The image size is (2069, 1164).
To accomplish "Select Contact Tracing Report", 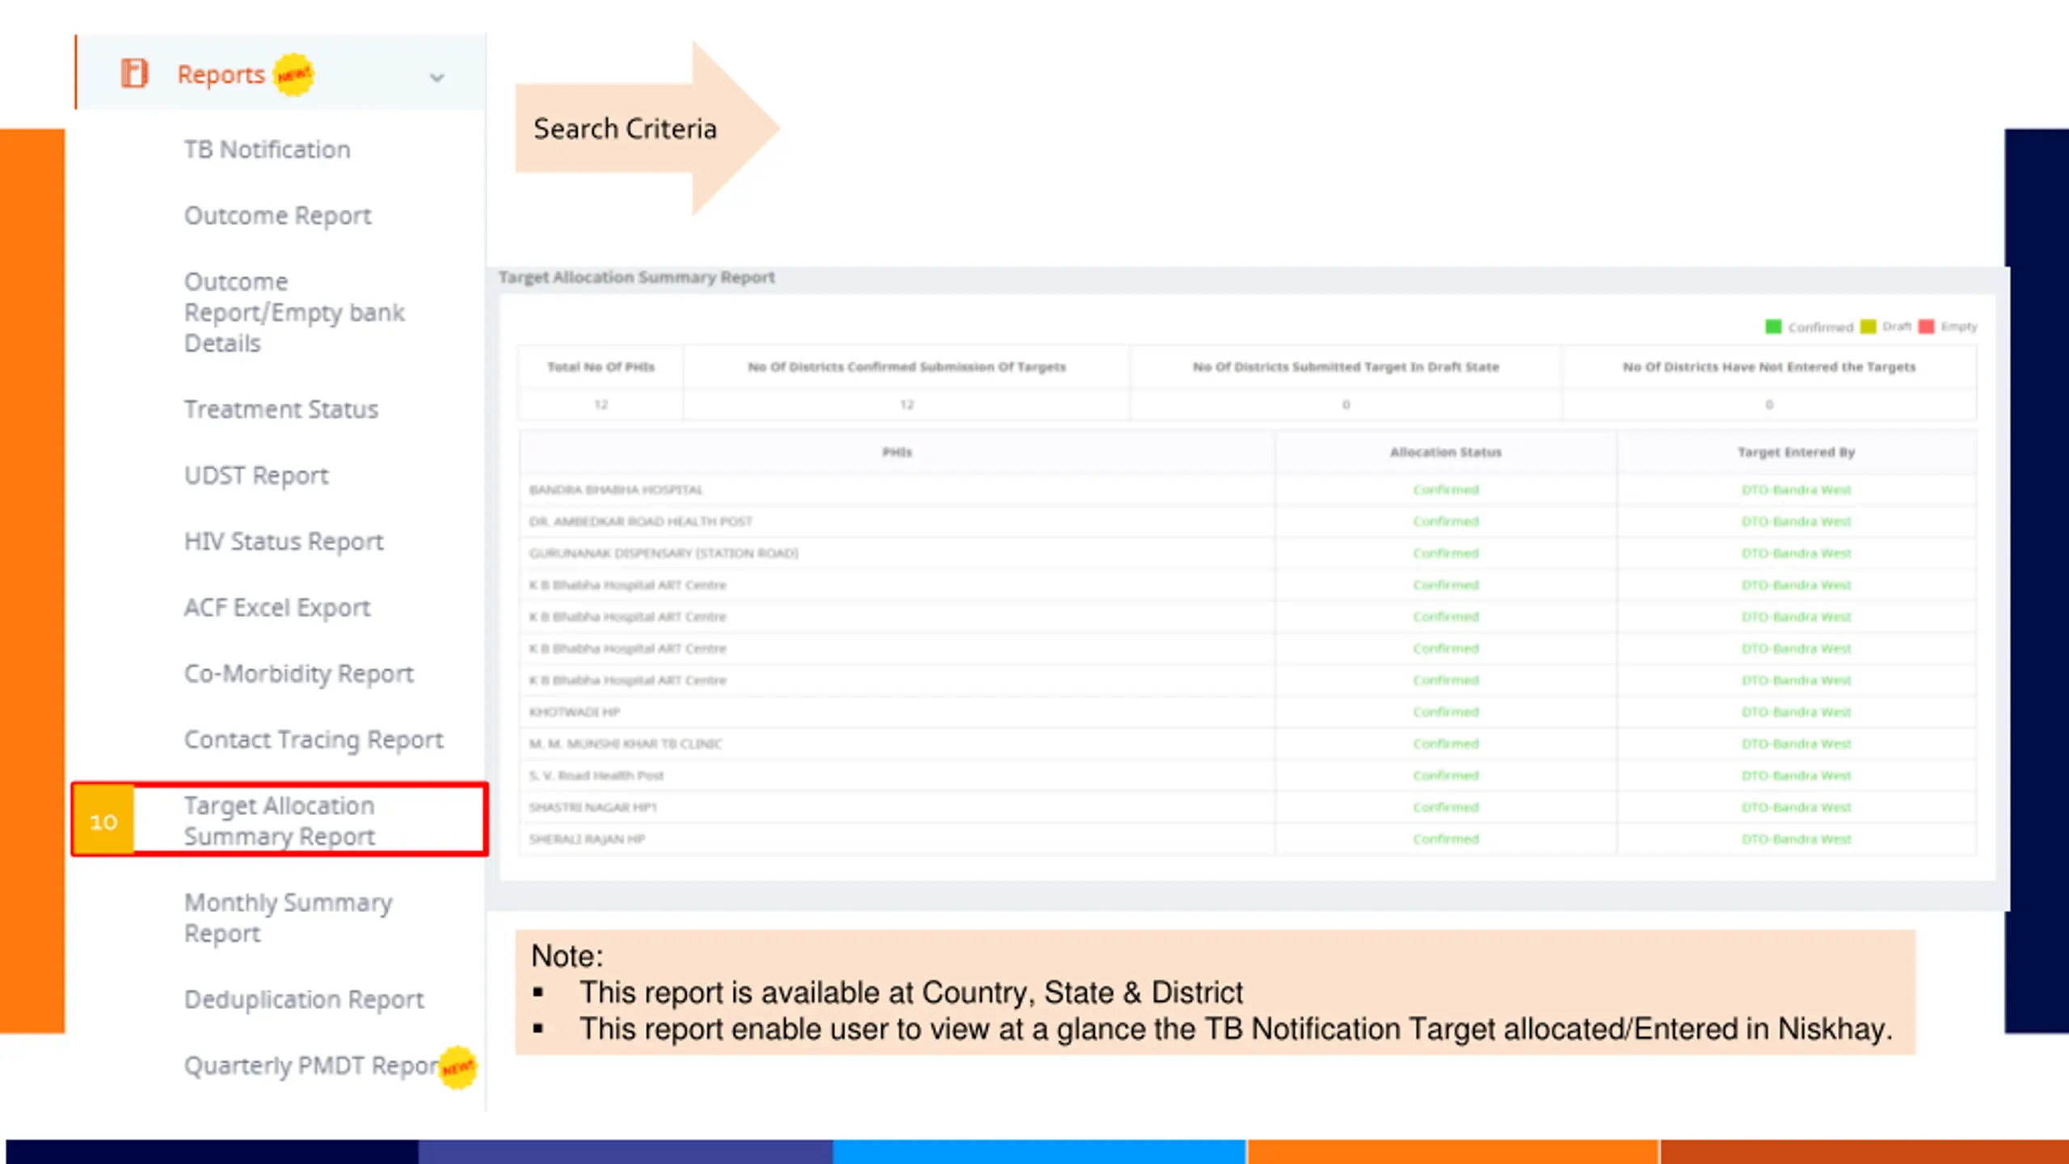I will (314, 740).
